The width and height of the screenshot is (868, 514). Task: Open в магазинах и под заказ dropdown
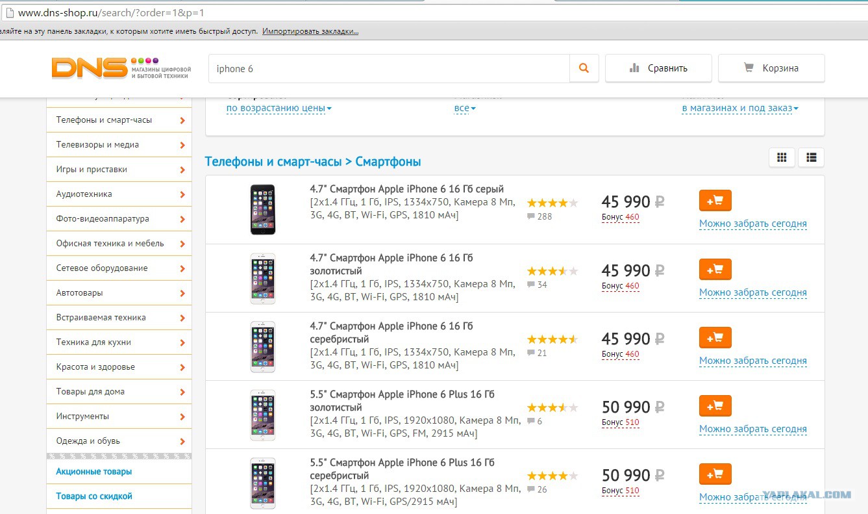coord(740,109)
